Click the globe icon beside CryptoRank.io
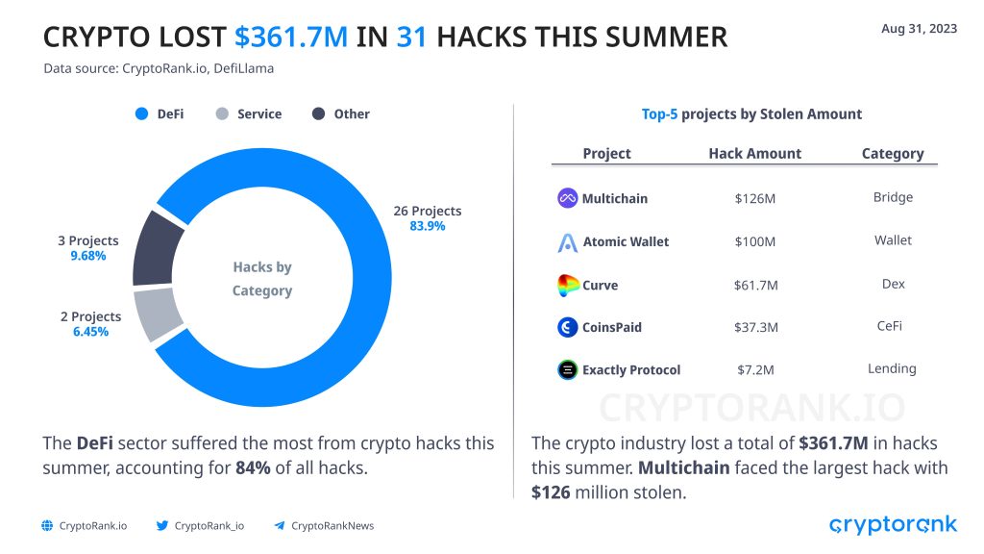The height and width of the screenshot is (554, 984). (47, 526)
